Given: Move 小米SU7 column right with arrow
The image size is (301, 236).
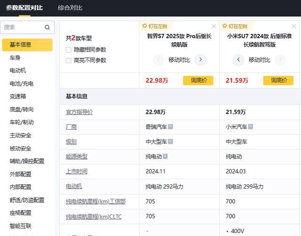Looking at the screenshot, I should [280, 60].
